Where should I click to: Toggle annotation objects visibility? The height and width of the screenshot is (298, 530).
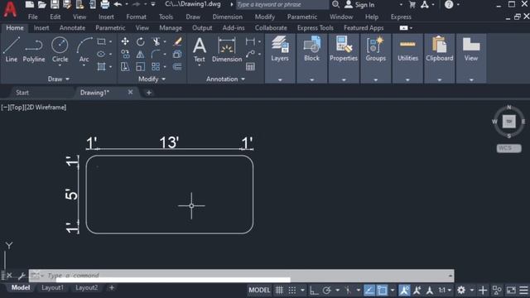pyautogui.click(x=404, y=291)
